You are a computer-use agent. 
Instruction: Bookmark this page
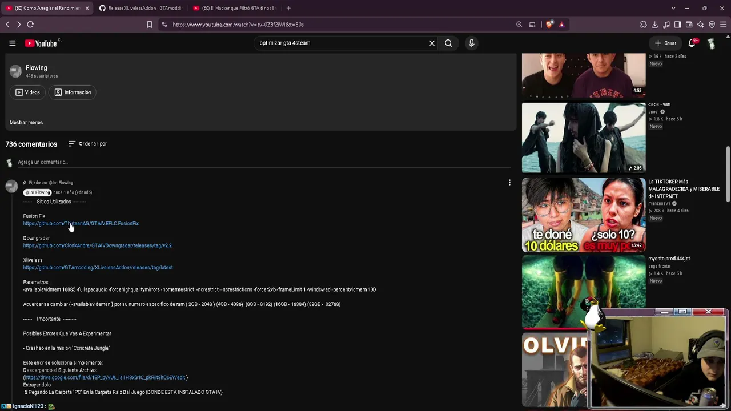150,25
